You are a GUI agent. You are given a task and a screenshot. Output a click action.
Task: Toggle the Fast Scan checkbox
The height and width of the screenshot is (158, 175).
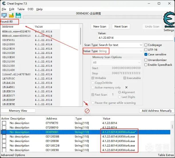point(93,95)
